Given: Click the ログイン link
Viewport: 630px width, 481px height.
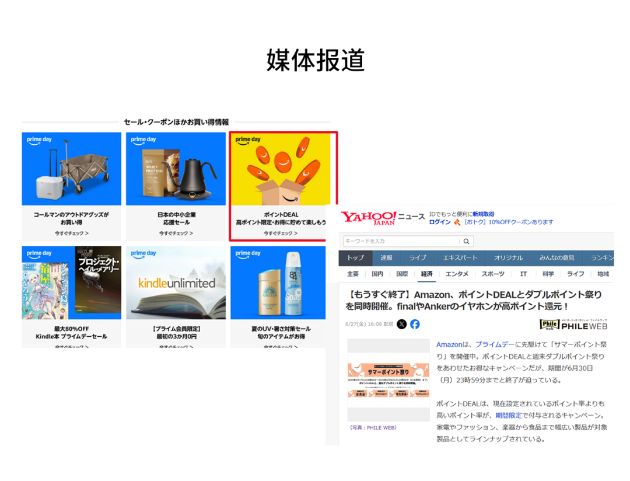Looking at the screenshot, I should click(x=440, y=222).
